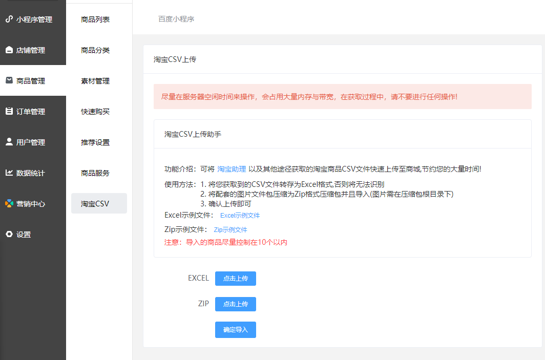545x360 pixels.
Task: Select the 淘宝CSV submenu item
Action: point(95,203)
